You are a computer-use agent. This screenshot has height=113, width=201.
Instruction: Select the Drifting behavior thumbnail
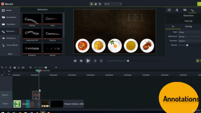click(32, 20)
